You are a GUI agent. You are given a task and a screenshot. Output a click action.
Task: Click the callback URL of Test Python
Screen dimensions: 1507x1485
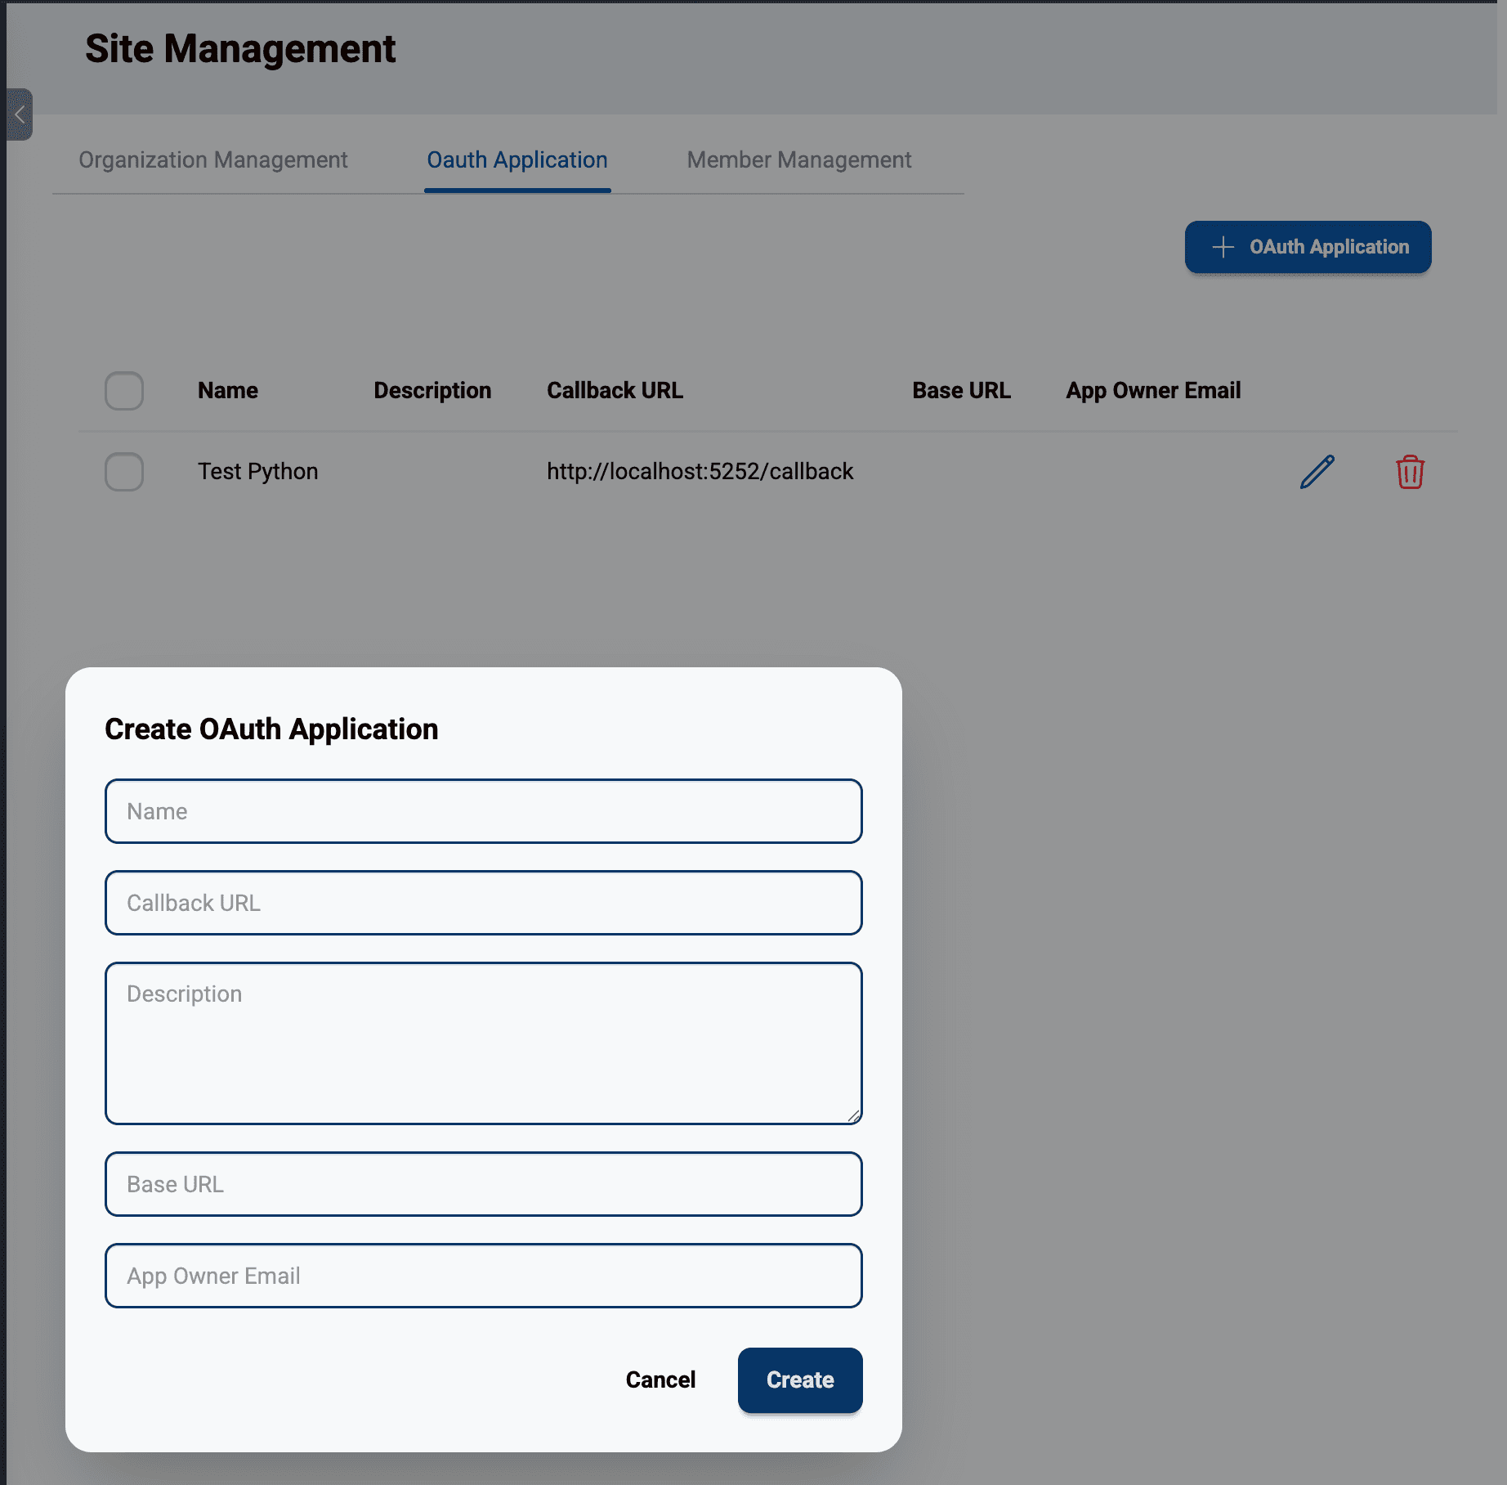tap(700, 471)
